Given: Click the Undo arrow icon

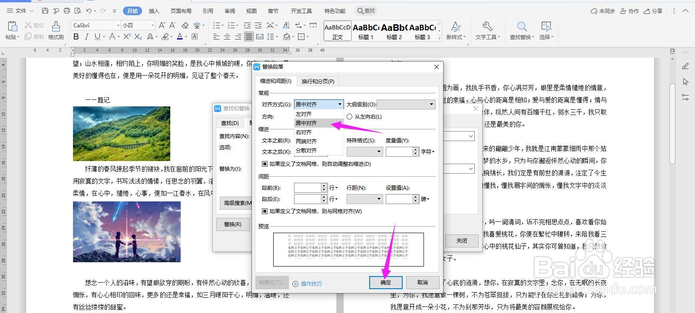Looking at the screenshot, I should pyautogui.click(x=89, y=10).
